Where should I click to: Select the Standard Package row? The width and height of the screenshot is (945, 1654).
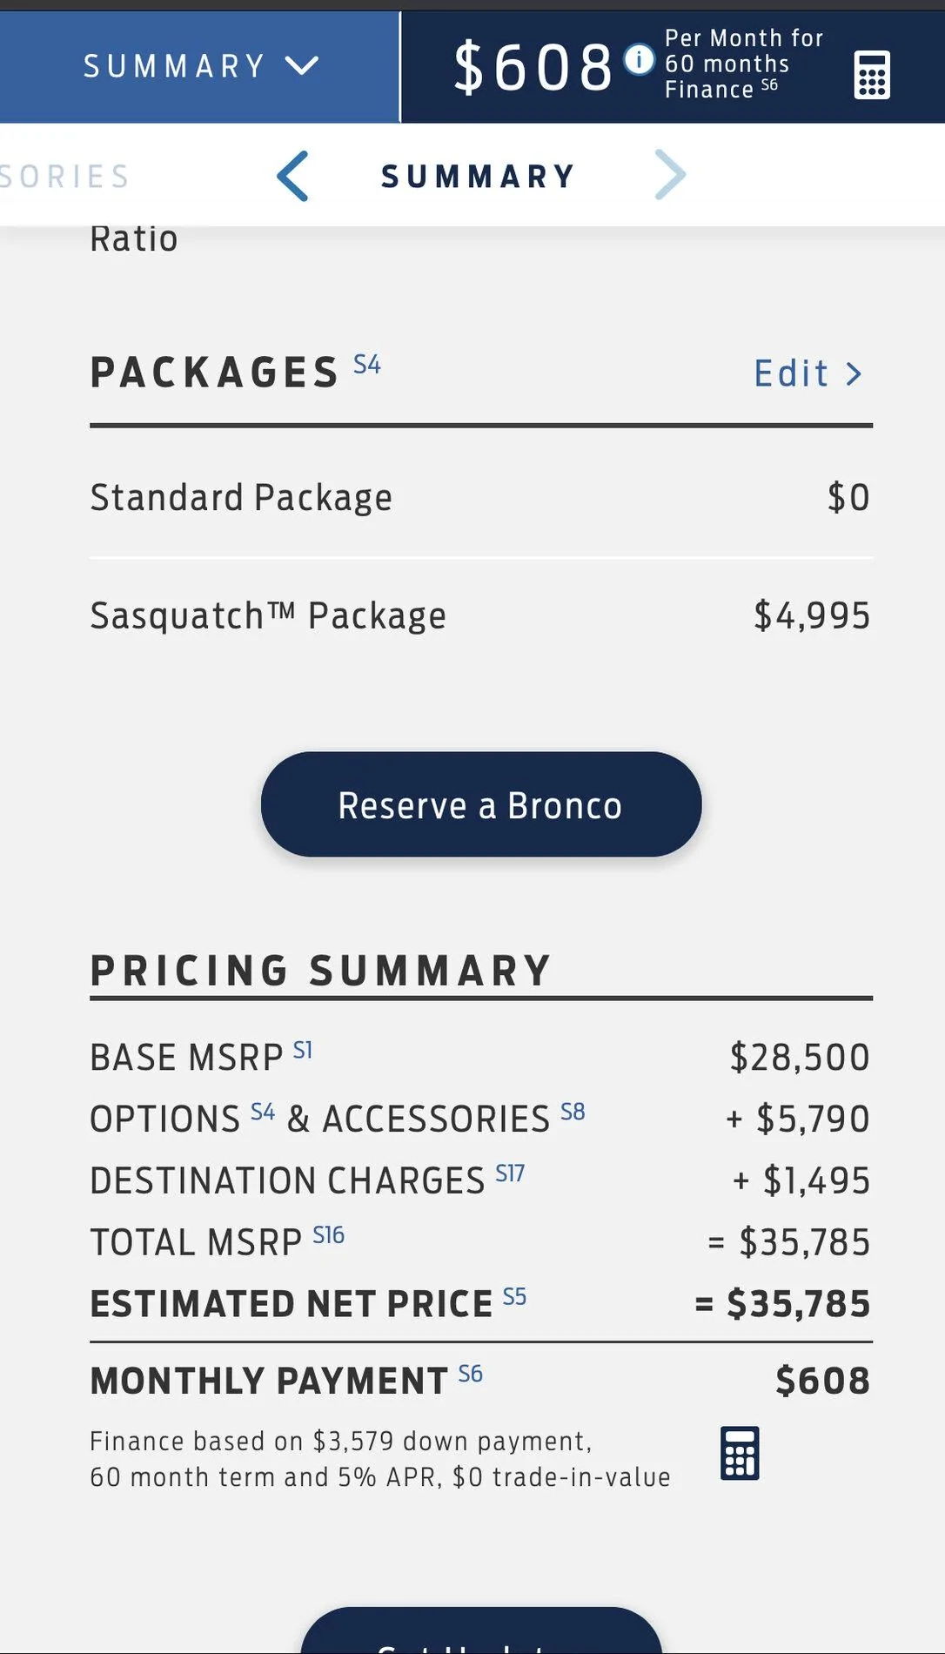[x=481, y=497]
